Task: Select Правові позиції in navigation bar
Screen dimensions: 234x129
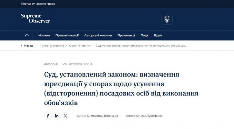Action: pos(67,36)
